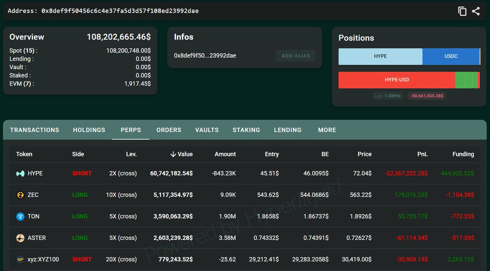490x271 pixels.
Task: Open the TRANSACTIONS tab
Action: 35,130
